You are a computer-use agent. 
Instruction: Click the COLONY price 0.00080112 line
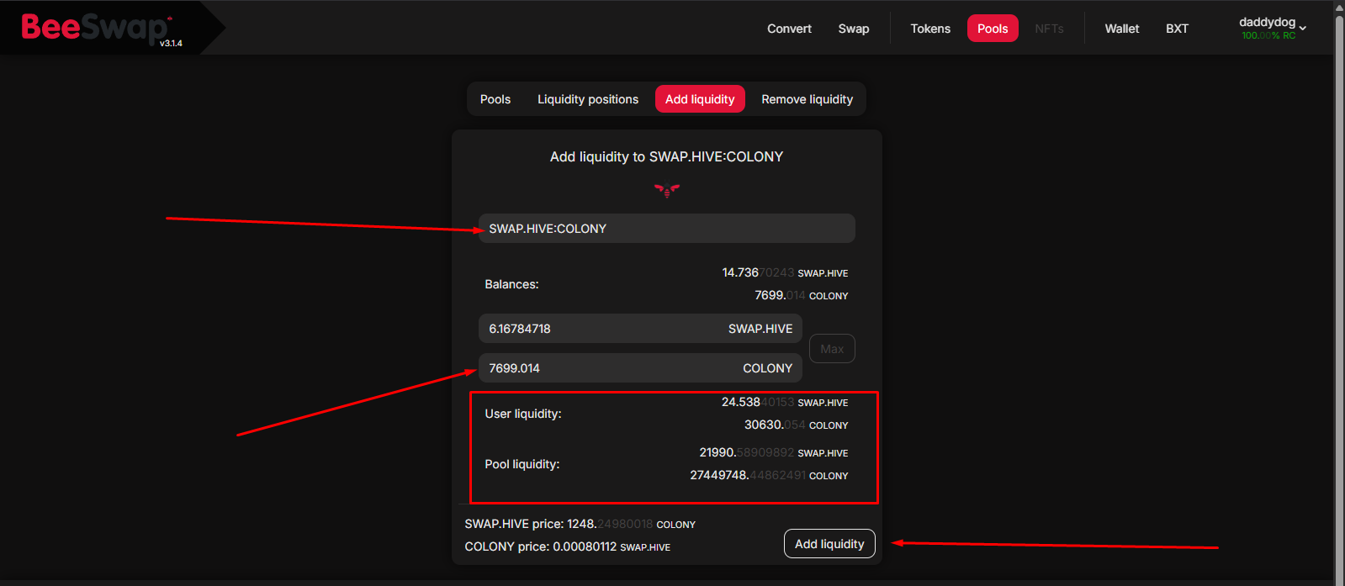[x=567, y=546]
